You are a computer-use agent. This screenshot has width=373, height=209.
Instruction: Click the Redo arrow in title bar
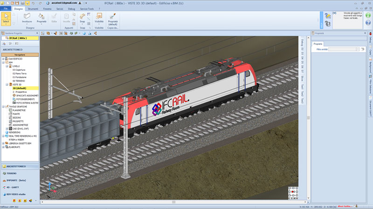point(40,3)
